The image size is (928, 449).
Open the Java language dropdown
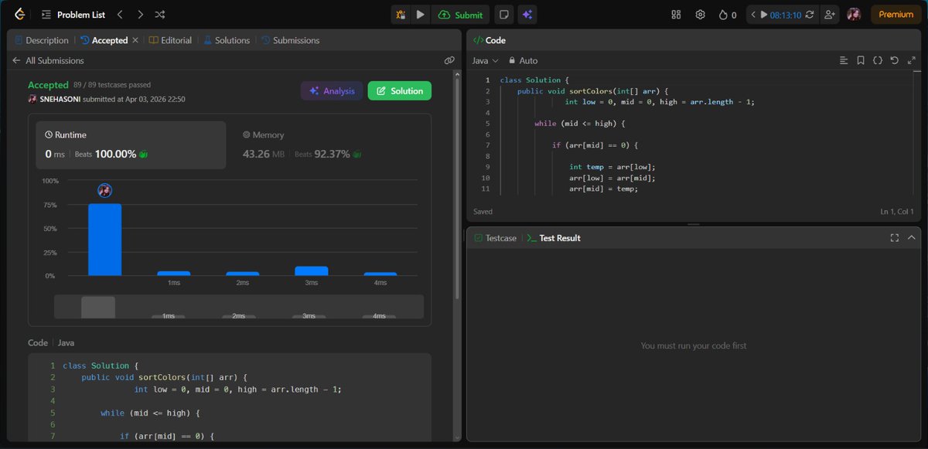[x=485, y=60]
